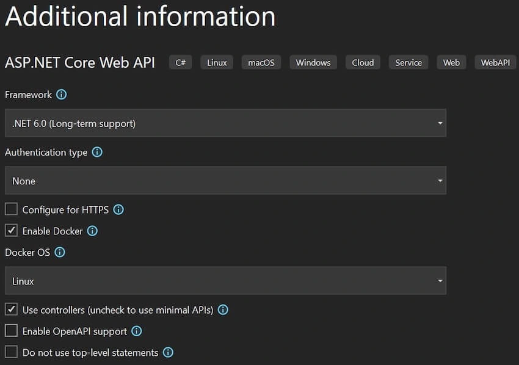Click the Linux tag next to C#
The image size is (519, 365).
pyautogui.click(x=217, y=62)
